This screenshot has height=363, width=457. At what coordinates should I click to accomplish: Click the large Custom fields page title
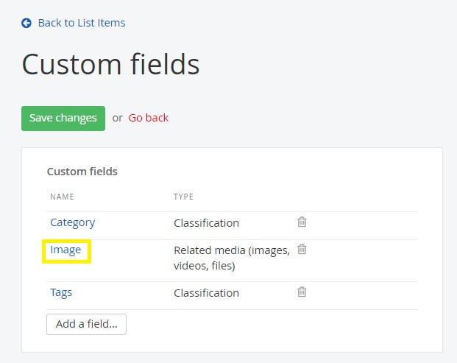tap(110, 64)
